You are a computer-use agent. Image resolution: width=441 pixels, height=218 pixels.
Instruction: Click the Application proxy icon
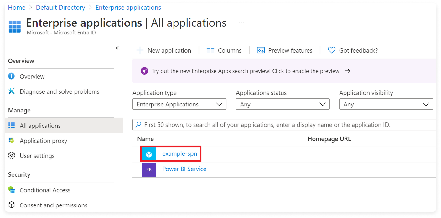(x=12, y=140)
